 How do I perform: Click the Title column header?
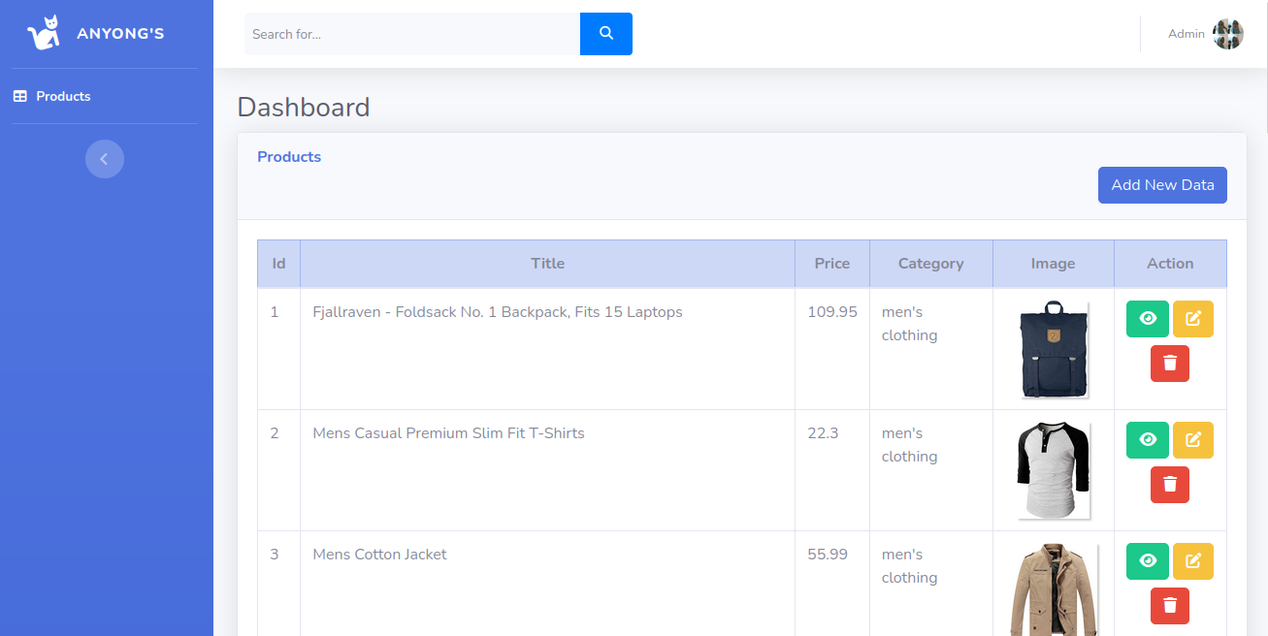pyautogui.click(x=547, y=264)
